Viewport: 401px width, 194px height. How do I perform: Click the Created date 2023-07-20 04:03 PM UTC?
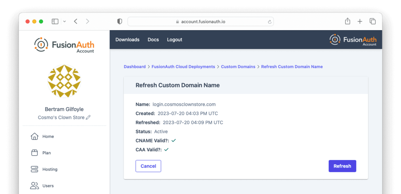pos(188,113)
